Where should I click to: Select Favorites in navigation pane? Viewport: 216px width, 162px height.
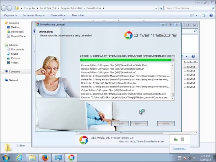14,23
